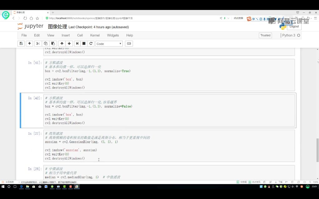
Task: Restart the kernel with the circular arrow
Action: point(91,44)
